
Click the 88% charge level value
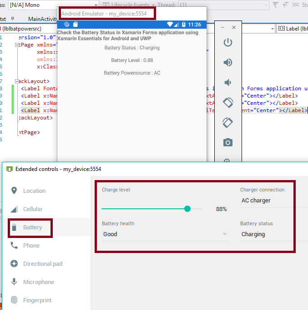[x=221, y=209]
